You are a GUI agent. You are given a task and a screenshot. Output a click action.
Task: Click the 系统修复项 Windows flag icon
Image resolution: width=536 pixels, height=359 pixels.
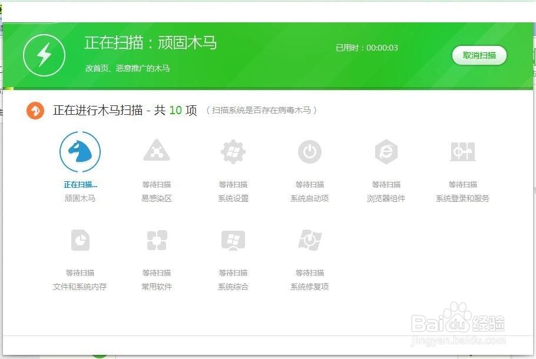click(x=310, y=240)
